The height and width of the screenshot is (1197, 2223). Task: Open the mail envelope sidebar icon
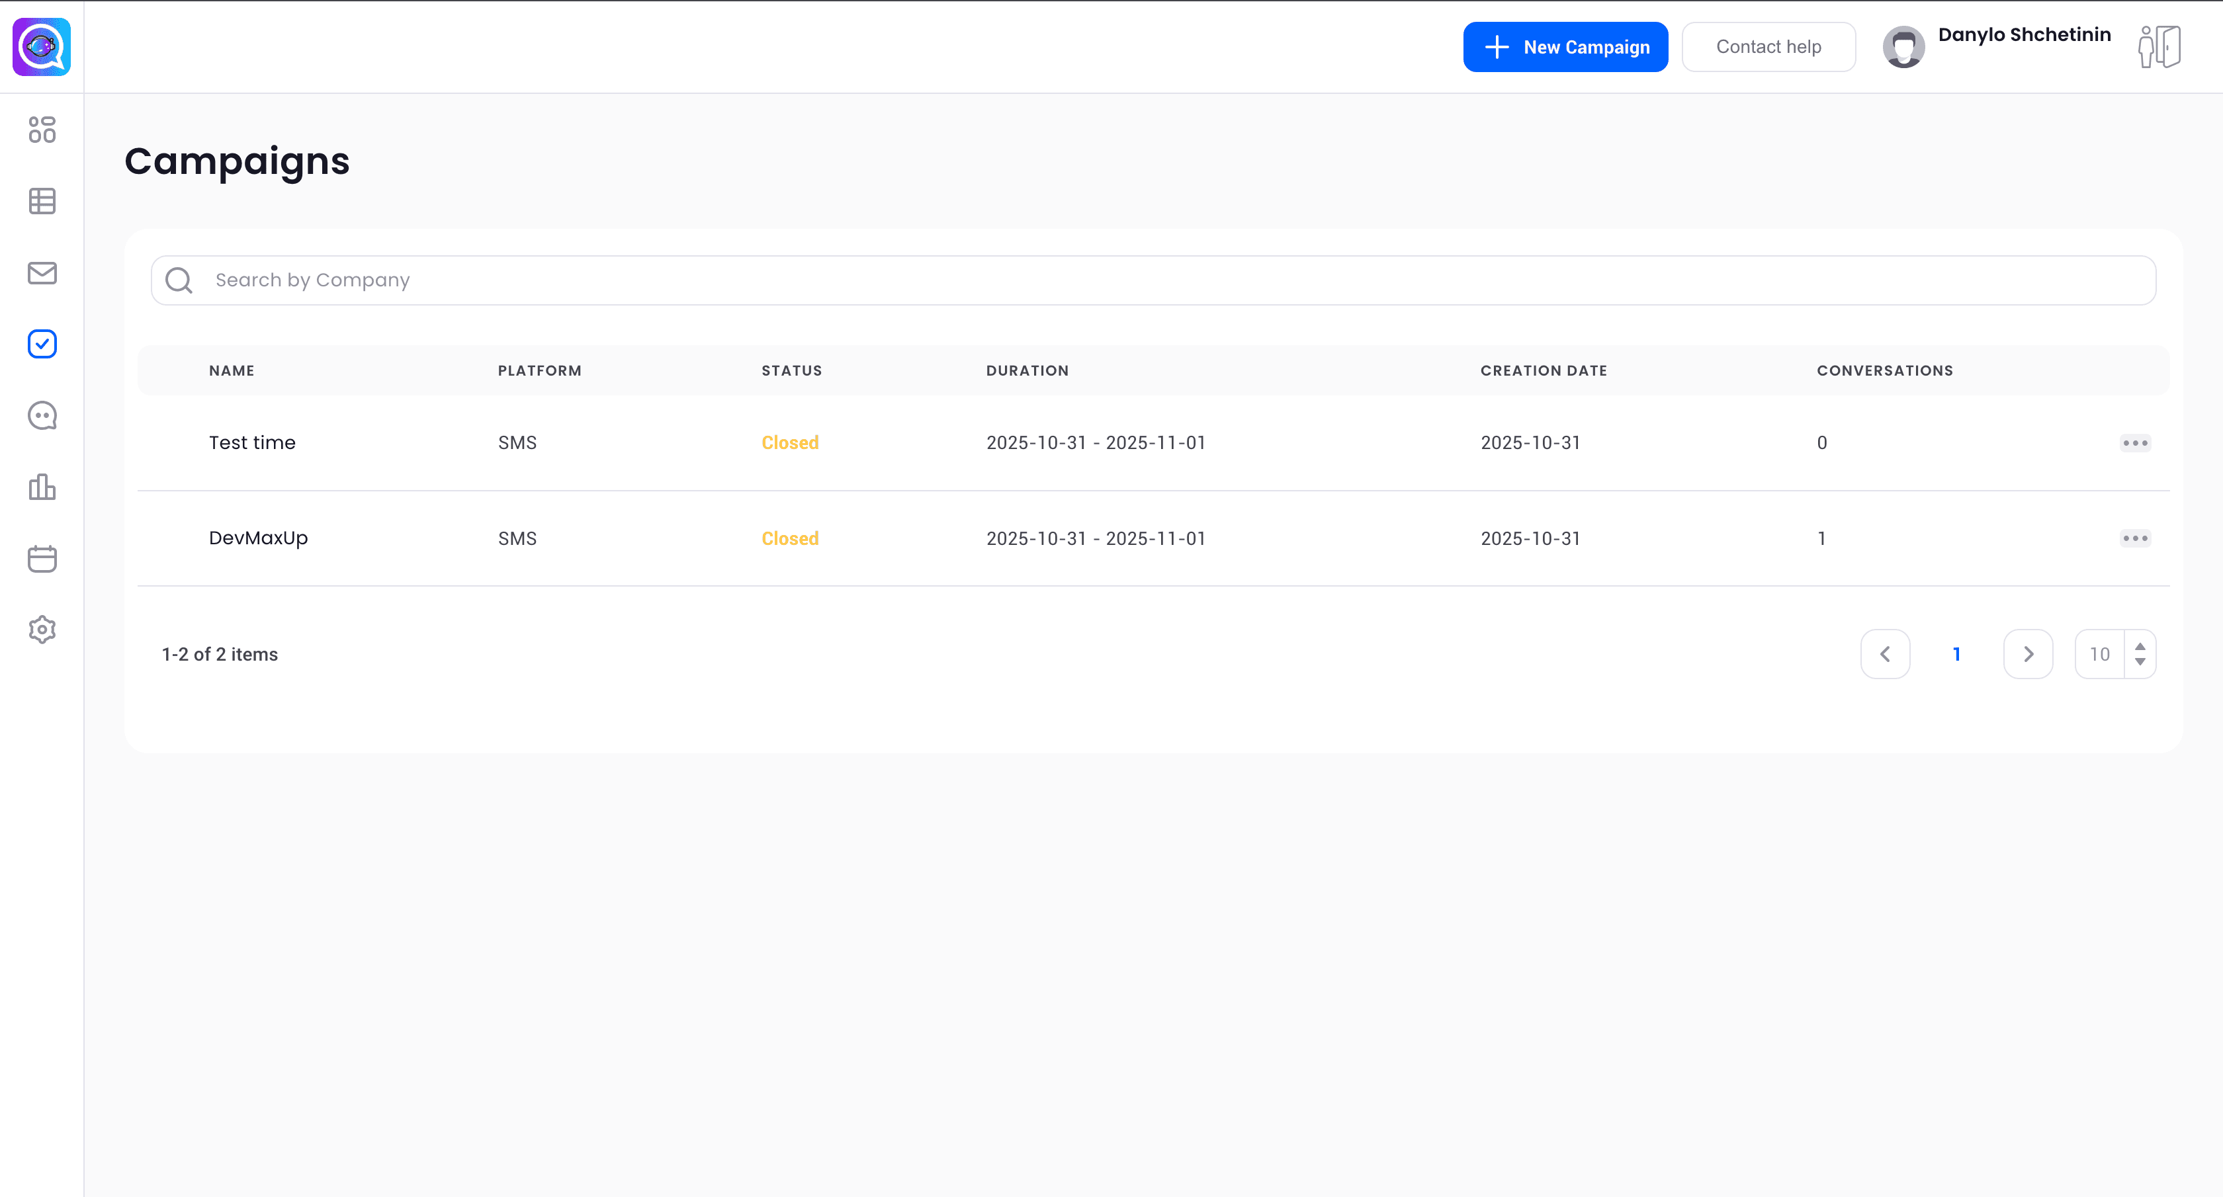pos(42,272)
